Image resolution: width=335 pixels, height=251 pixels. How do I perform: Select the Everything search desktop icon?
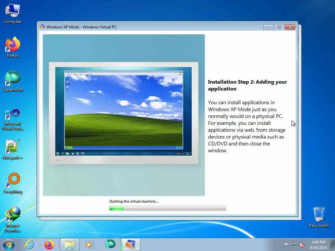(13, 183)
